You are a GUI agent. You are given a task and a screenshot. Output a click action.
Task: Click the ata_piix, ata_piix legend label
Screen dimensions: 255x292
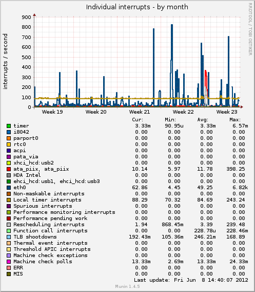41,169
